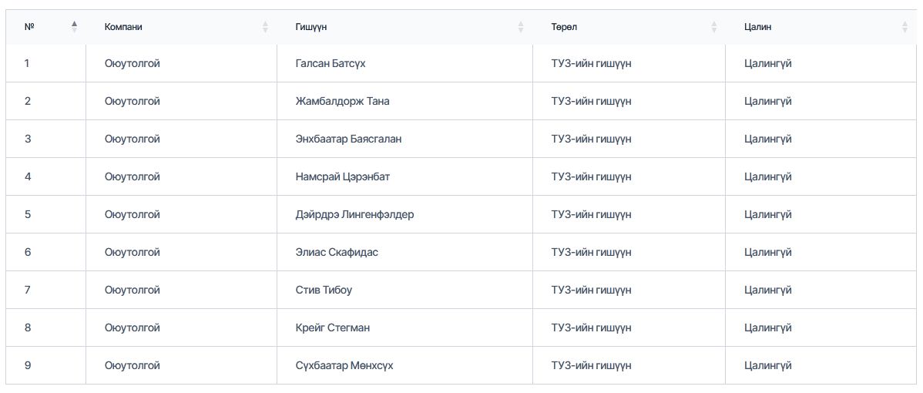The width and height of the screenshot is (923, 393).
Task: Click the Төрөл column header label
Action: pos(564,27)
